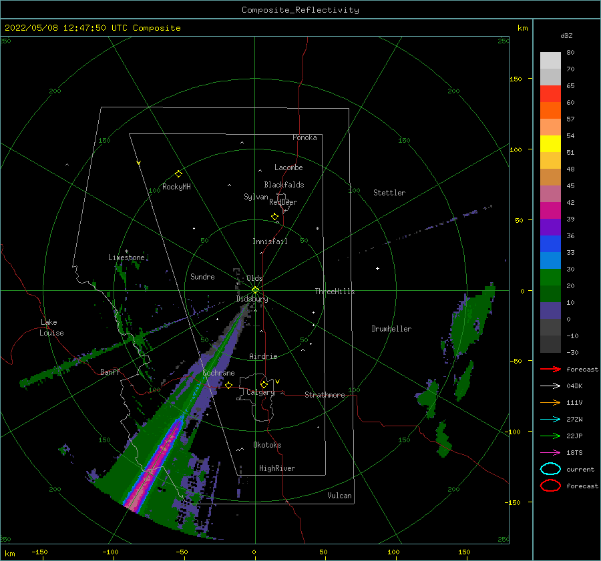
Task: Click the Innisfail label
Action: click(x=270, y=241)
